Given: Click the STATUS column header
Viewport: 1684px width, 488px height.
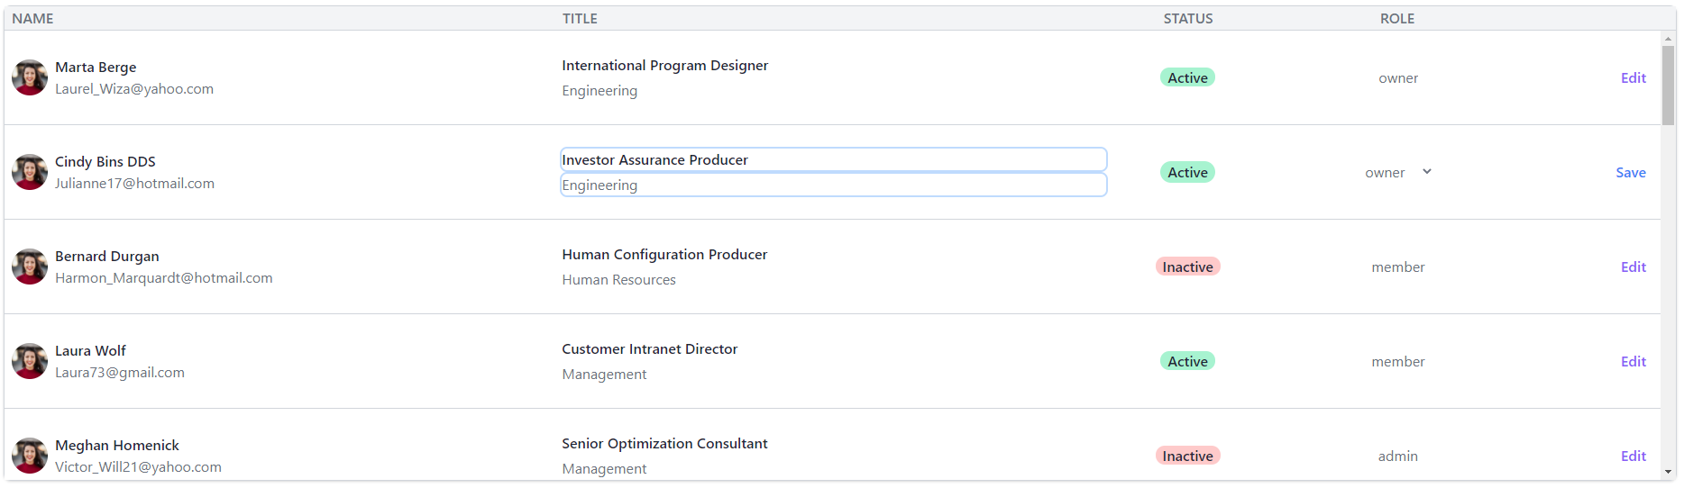Looking at the screenshot, I should point(1187,18).
